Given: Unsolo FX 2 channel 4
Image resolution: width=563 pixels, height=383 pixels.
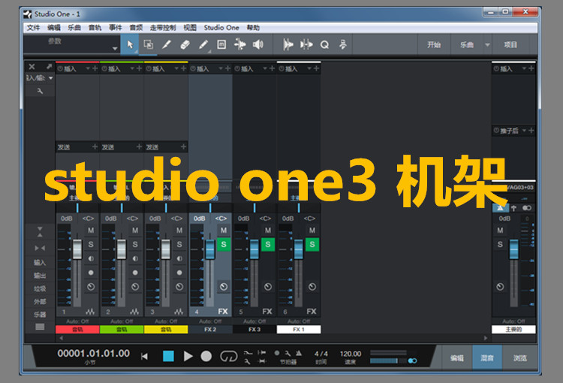Looking at the screenshot, I should [x=224, y=244].
